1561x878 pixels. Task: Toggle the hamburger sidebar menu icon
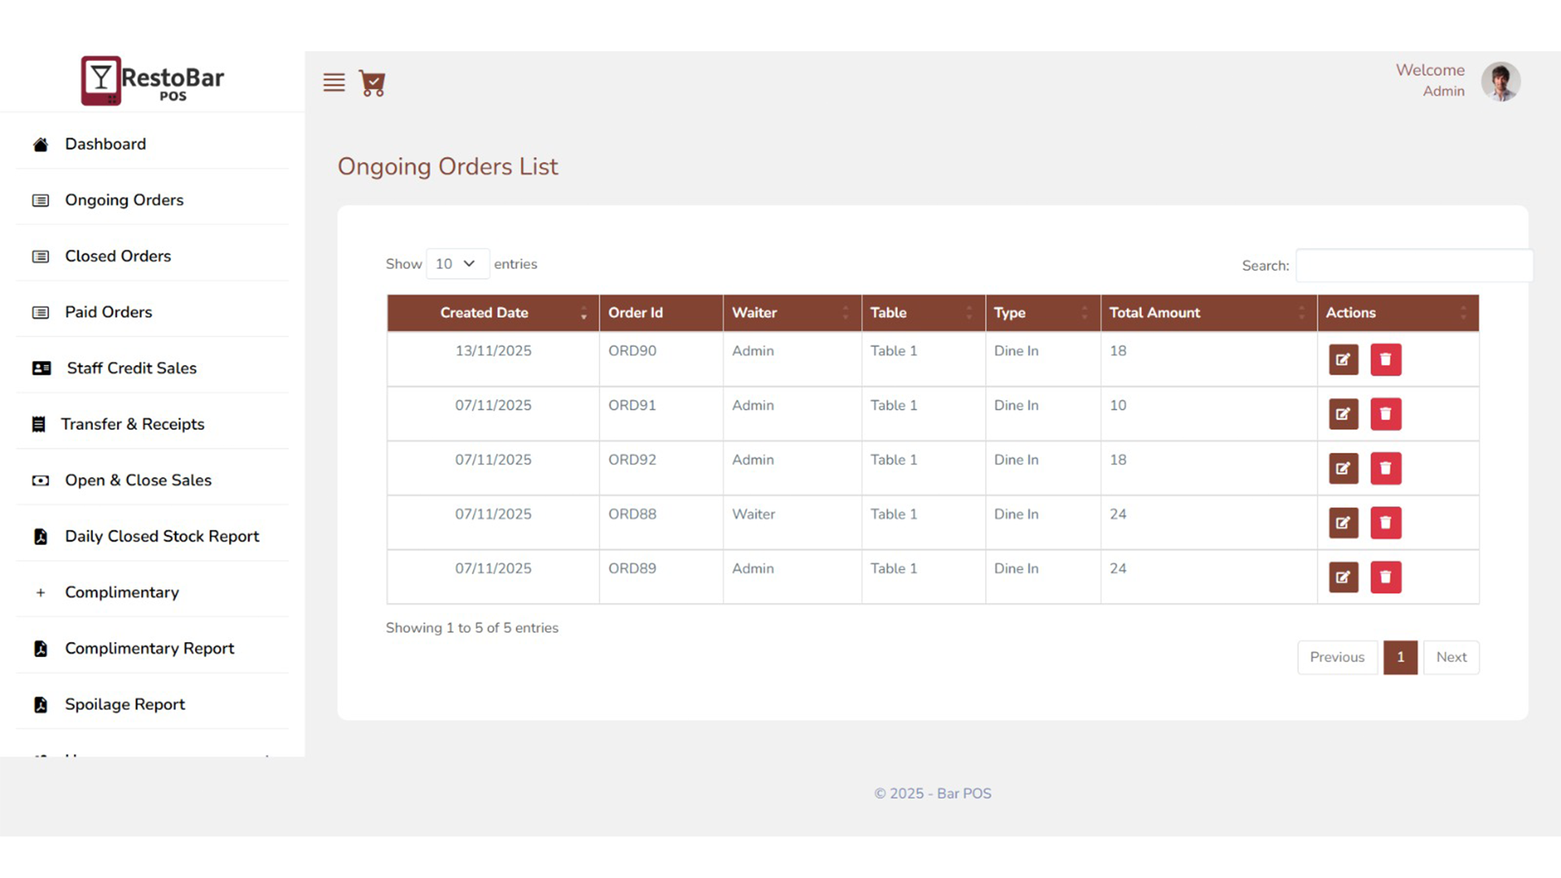click(334, 83)
